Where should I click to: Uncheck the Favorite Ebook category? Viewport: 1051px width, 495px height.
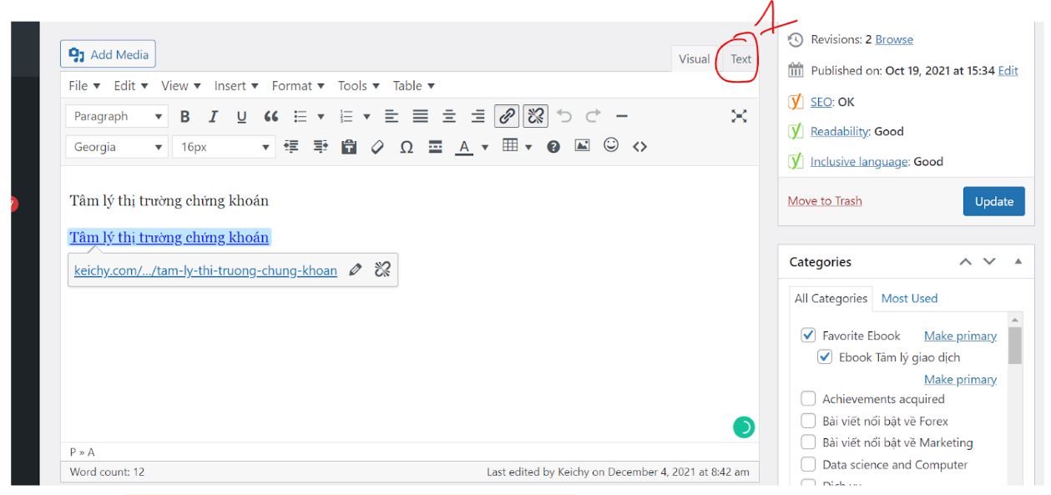[808, 336]
